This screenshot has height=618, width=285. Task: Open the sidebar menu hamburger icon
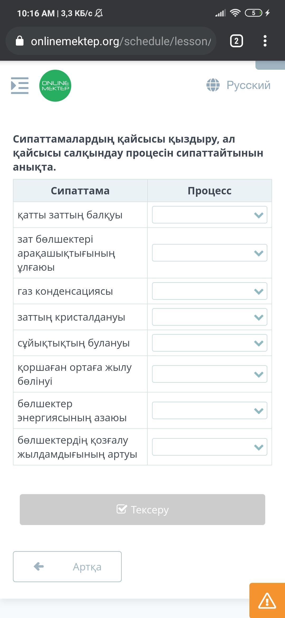tap(20, 86)
